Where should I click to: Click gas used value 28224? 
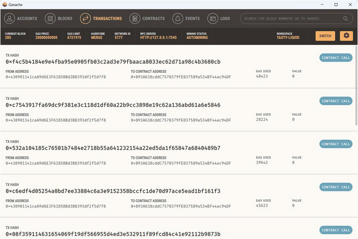click(262, 119)
